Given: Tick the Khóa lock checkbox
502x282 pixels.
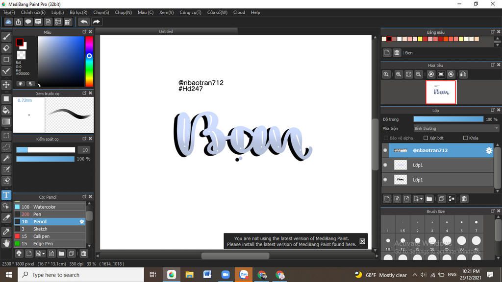Looking at the screenshot, I should [x=465, y=138].
